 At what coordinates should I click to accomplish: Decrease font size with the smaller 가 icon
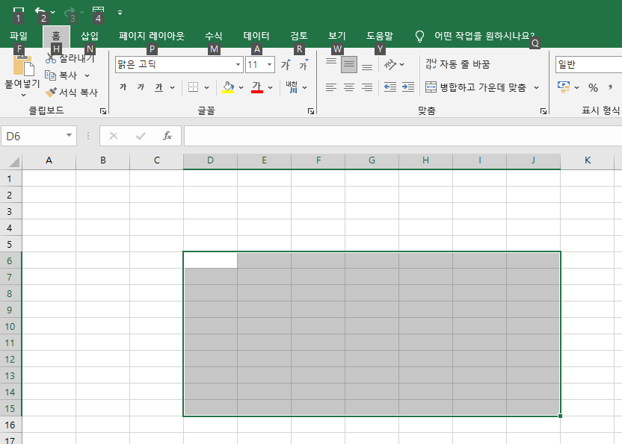[304, 65]
